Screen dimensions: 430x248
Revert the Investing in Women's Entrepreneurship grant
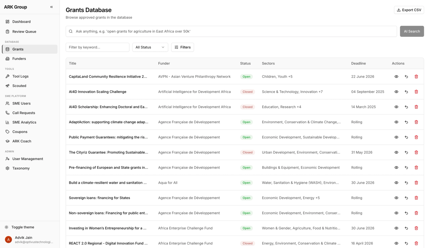coord(406,228)
